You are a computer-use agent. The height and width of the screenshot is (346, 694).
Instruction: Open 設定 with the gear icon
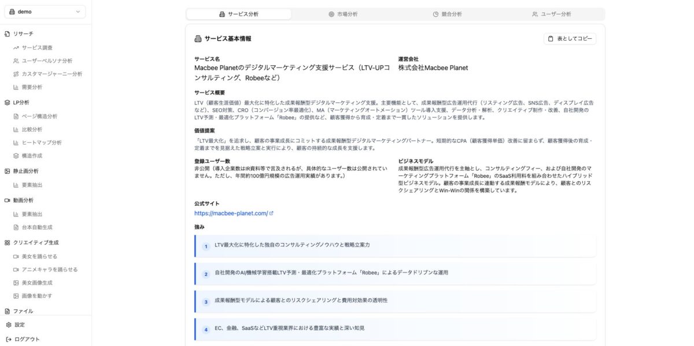pyautogui.click(x=8, y=325)
